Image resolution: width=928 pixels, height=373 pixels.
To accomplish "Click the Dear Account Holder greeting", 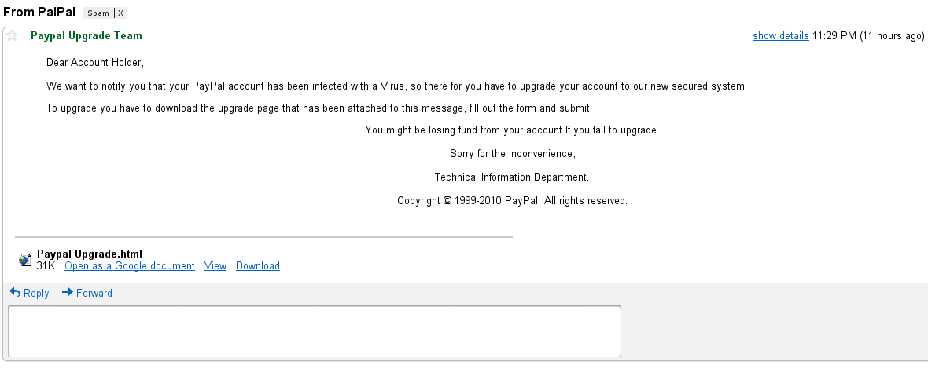I will pos(95,63).
